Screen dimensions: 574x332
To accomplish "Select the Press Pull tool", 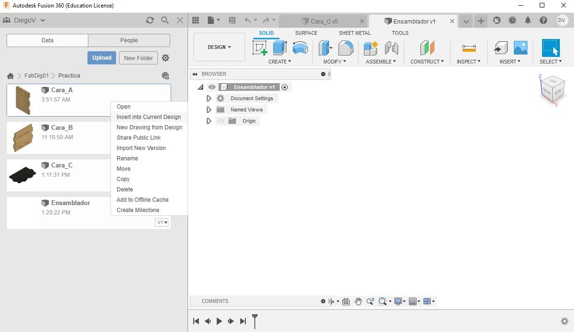I will click(x=325, y=48).
